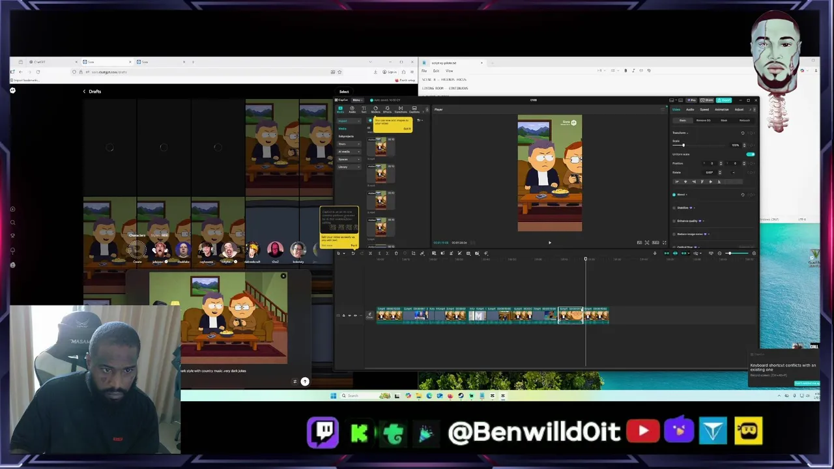This screenshot has width=834, height=469.
Task: Go back via the Drafts arrow in Sora
Action: 84,91
